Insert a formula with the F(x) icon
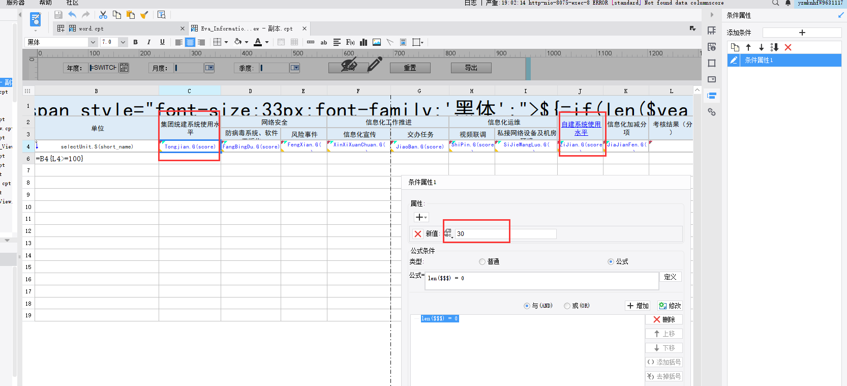The image size is (847, 386). pos(350,42)
